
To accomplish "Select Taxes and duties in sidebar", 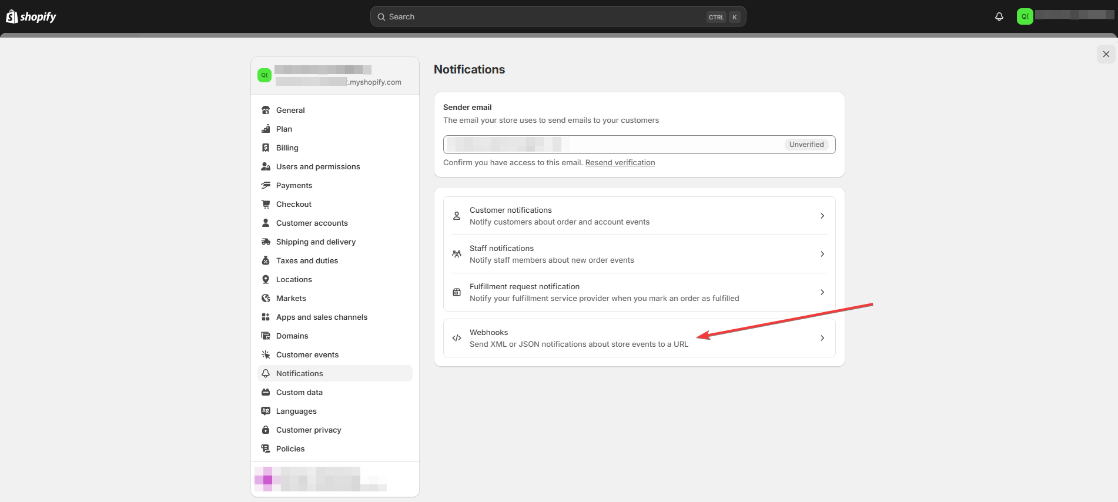I will click(307, 260).
